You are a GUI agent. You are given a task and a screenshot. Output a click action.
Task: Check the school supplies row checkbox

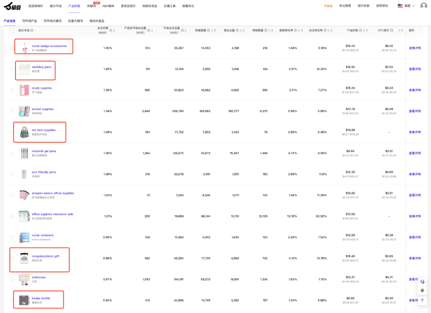click(12, 111)
